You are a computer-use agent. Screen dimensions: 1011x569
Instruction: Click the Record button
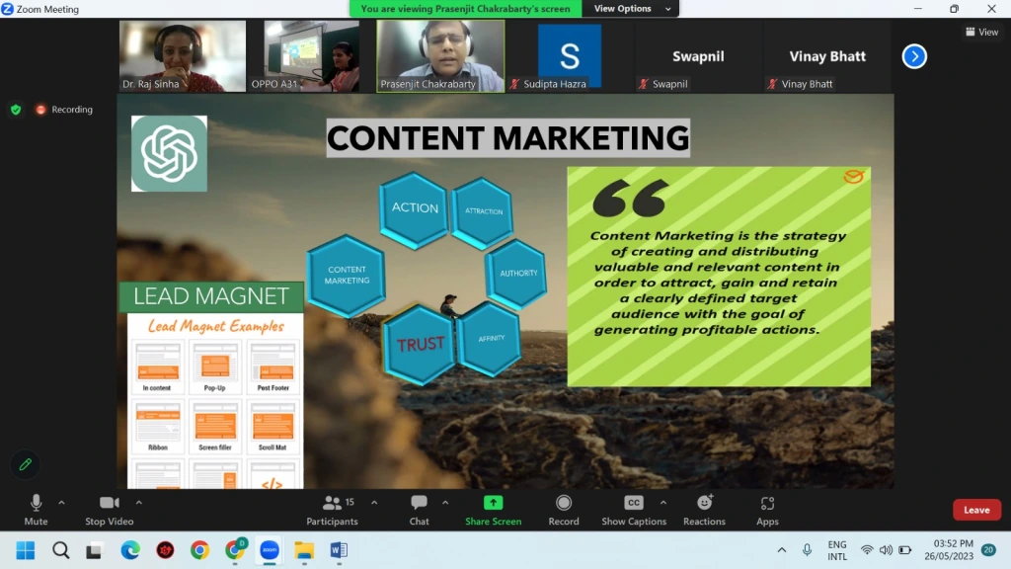pos(564,509)
